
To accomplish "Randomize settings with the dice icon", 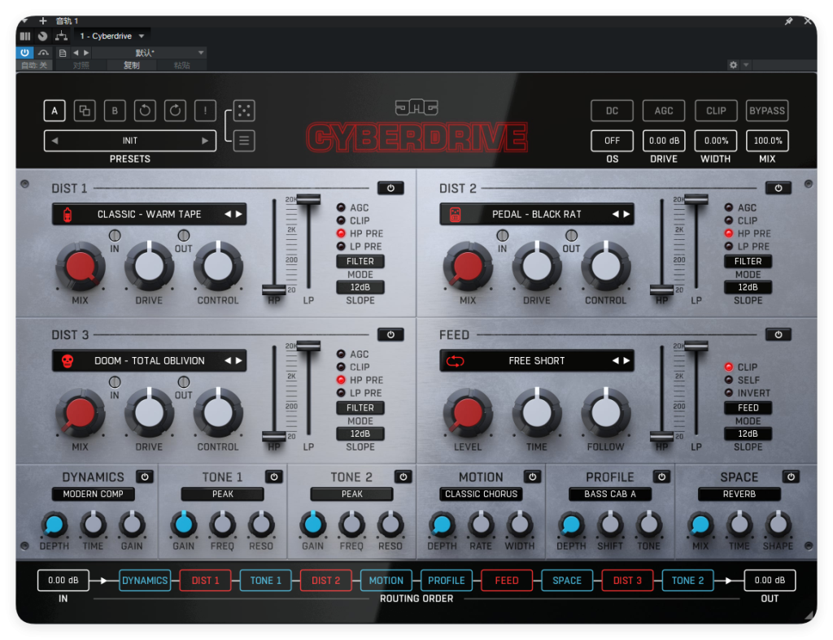I will tap(244, 111).
